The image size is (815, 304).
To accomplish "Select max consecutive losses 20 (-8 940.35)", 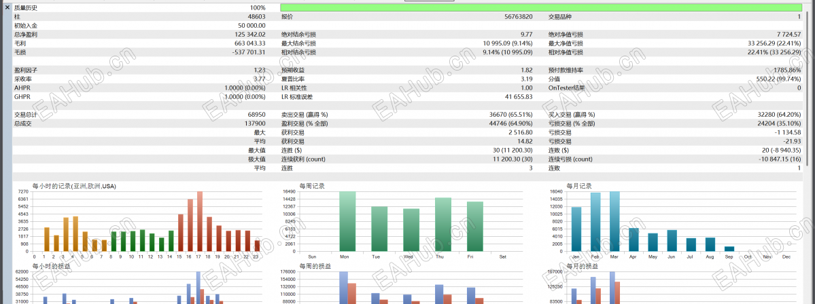I will point(780,150).
